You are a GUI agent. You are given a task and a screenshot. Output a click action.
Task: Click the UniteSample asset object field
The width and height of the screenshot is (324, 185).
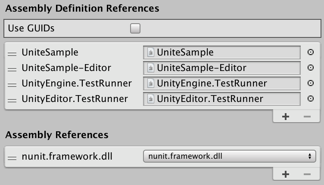(x=222, y=52)
